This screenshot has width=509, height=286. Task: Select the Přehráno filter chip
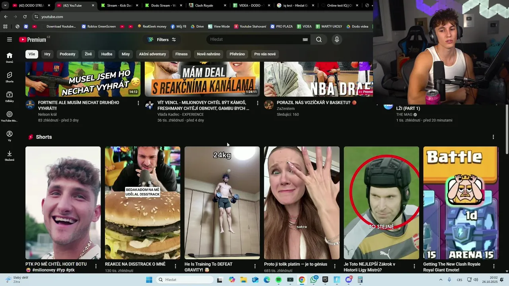click(x=237, y=54)
